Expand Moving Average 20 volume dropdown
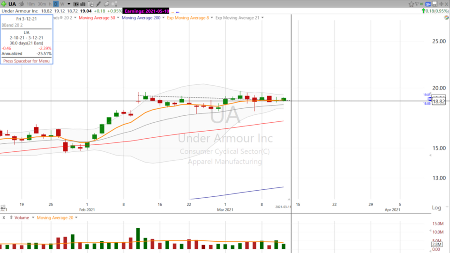The image size is (450, 253). coord(76,218)
